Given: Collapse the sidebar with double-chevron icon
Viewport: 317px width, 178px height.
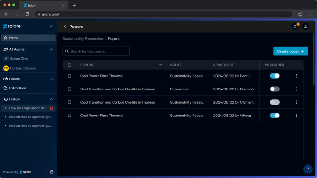Looking at the screenshot, I should pyautogui.click(x=52, y=27).
